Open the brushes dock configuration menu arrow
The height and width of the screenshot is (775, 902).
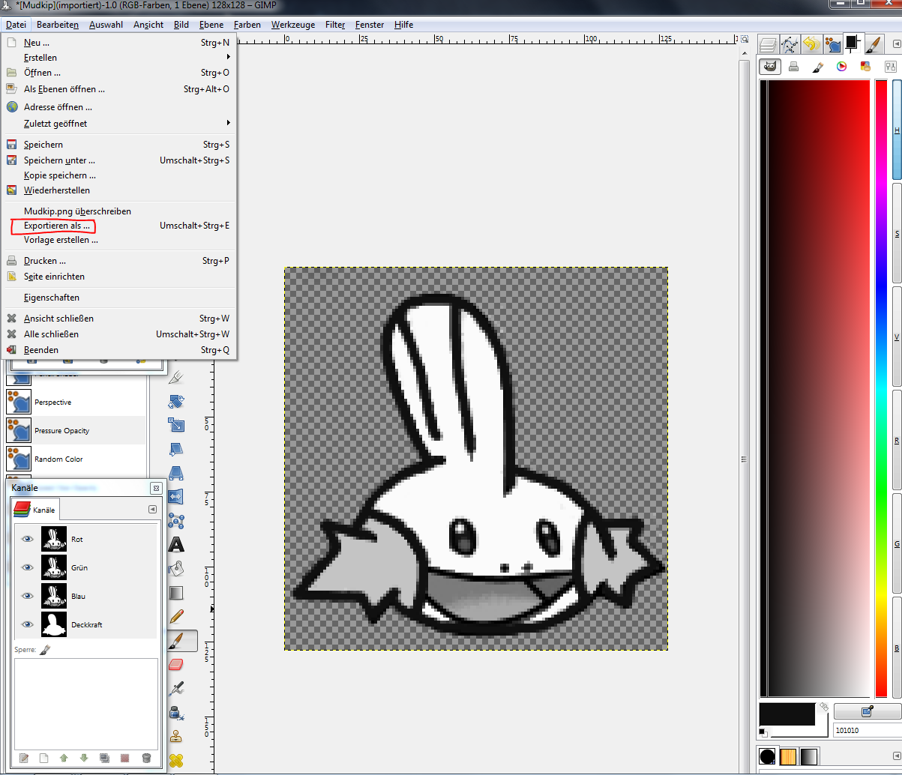897,757
